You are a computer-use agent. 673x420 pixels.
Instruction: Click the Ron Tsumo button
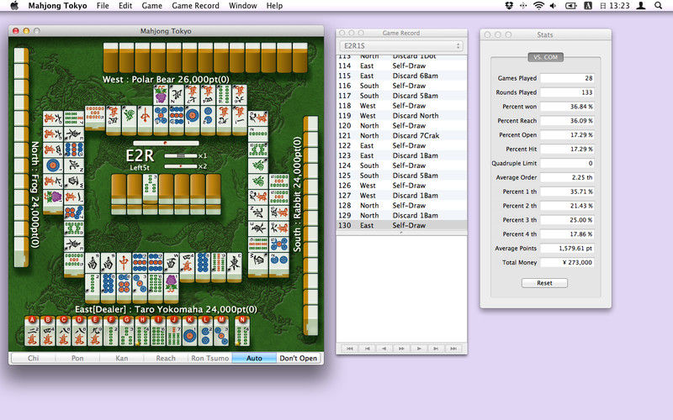[x=209, y=358]
